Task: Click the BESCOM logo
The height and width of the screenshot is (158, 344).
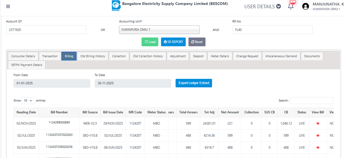Action: [116, 6]
